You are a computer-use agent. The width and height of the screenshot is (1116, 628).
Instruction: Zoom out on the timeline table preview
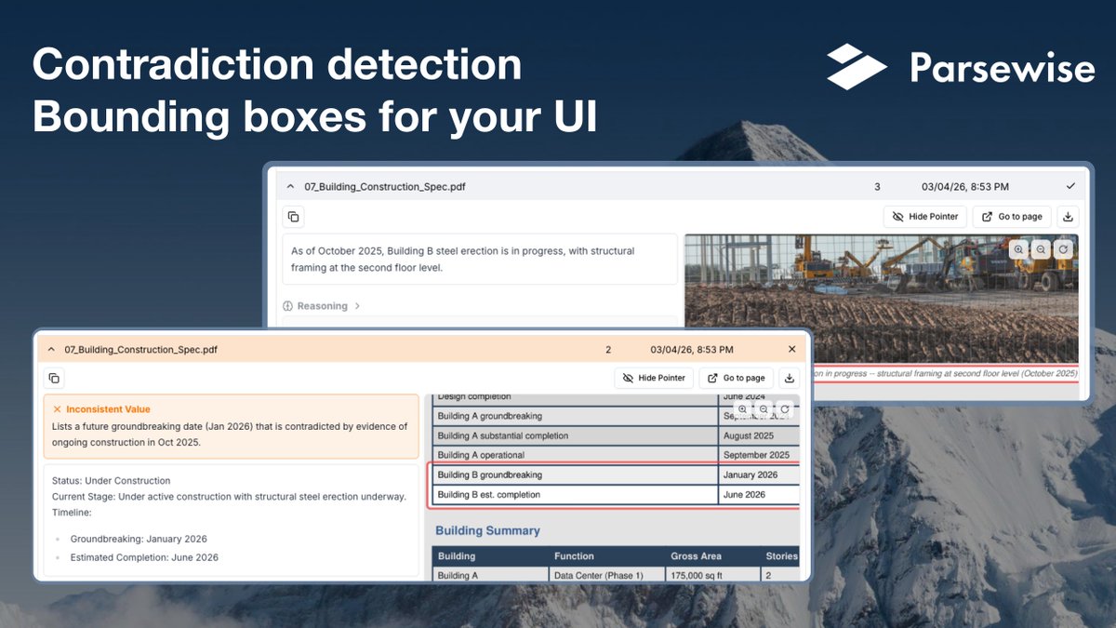(x=764, y=409)
